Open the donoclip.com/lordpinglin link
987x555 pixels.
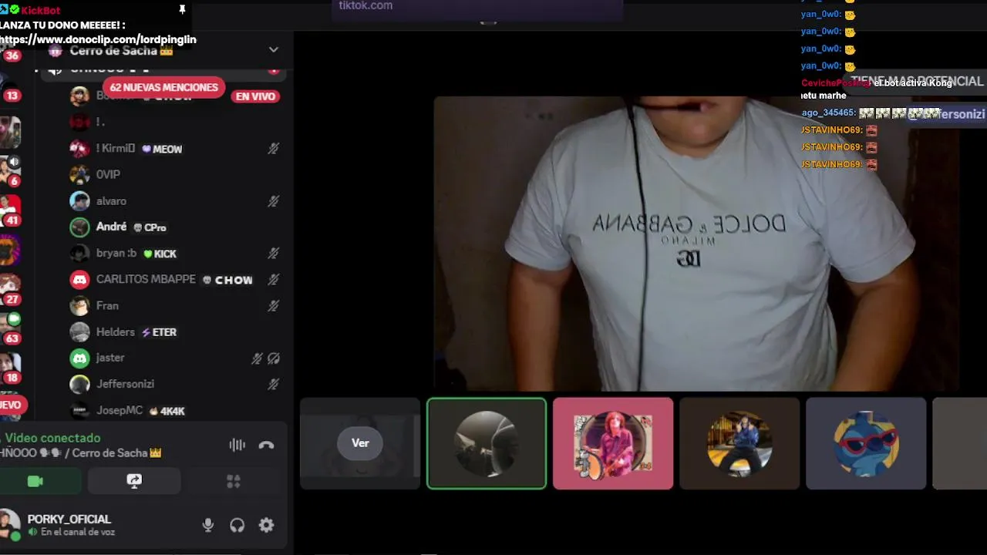(98, 39)
